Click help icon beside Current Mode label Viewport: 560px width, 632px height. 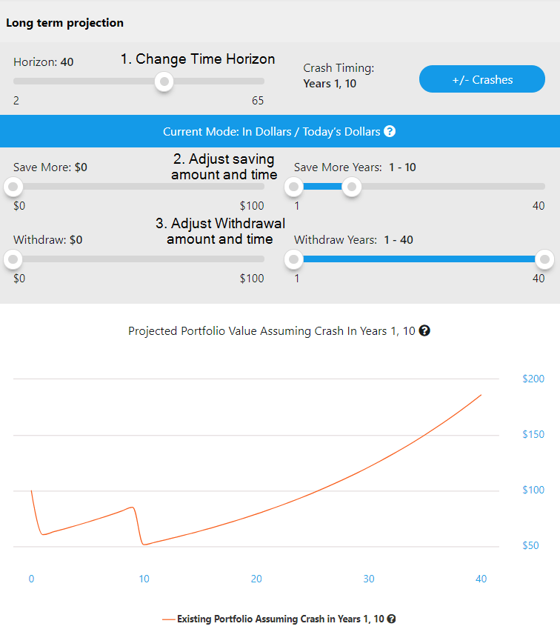[390, 132]
